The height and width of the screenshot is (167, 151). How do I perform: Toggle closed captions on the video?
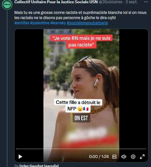(114, 157)
